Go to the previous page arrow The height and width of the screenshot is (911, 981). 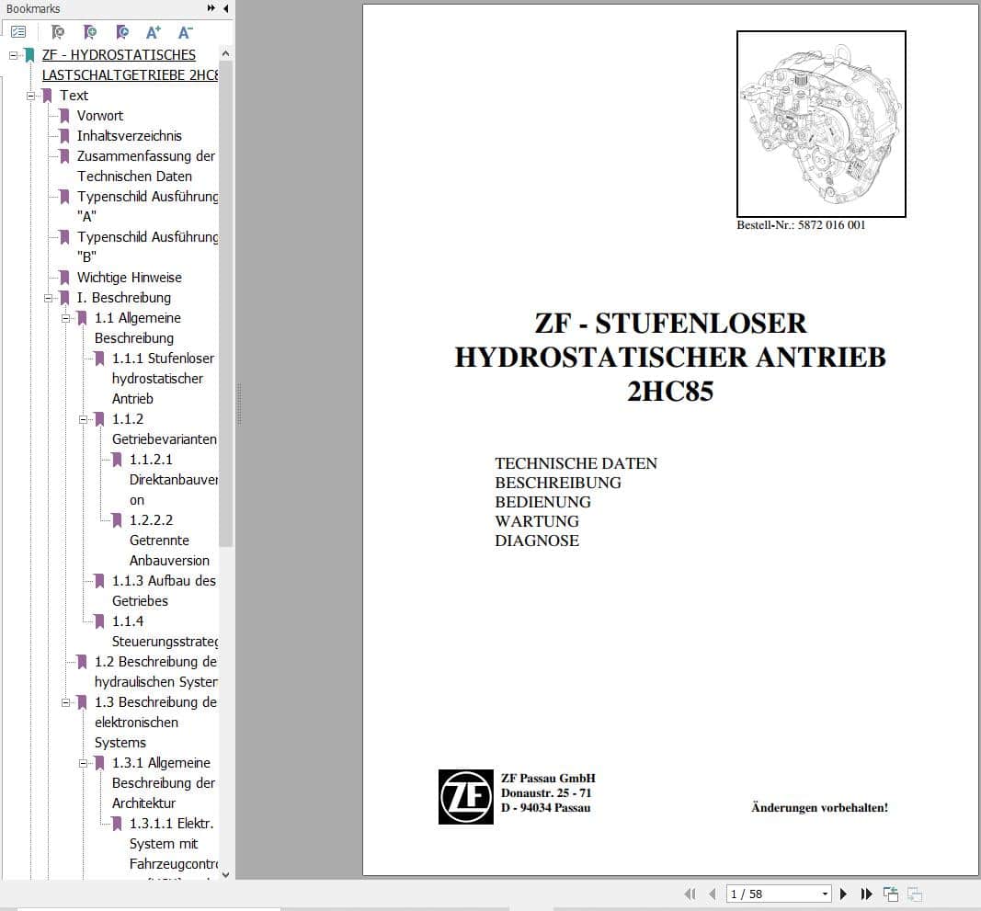click(712, 894)
